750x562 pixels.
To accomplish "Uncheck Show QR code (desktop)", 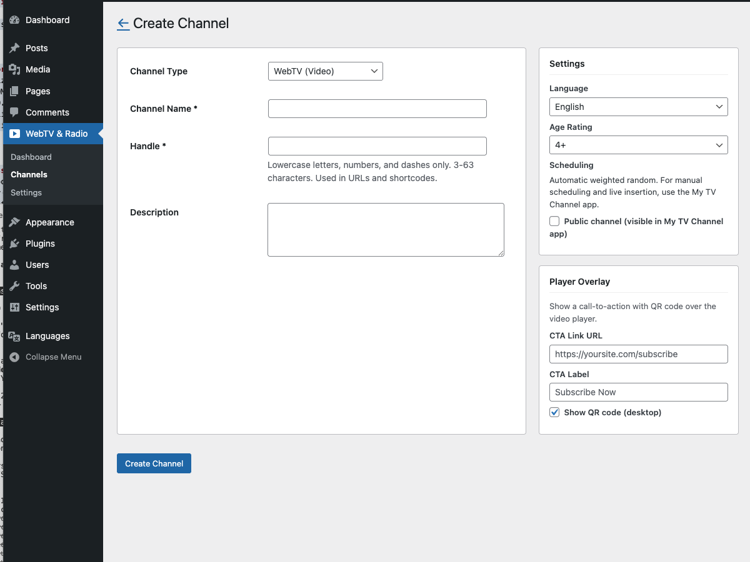I will coord(554,412).
